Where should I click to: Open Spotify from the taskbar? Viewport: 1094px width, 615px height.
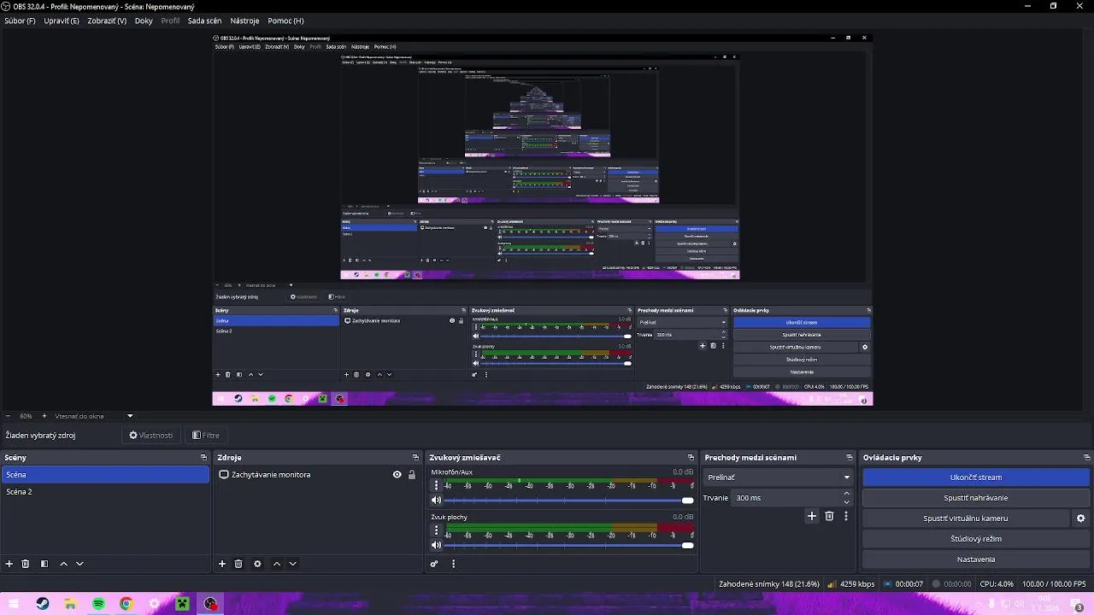98,604
